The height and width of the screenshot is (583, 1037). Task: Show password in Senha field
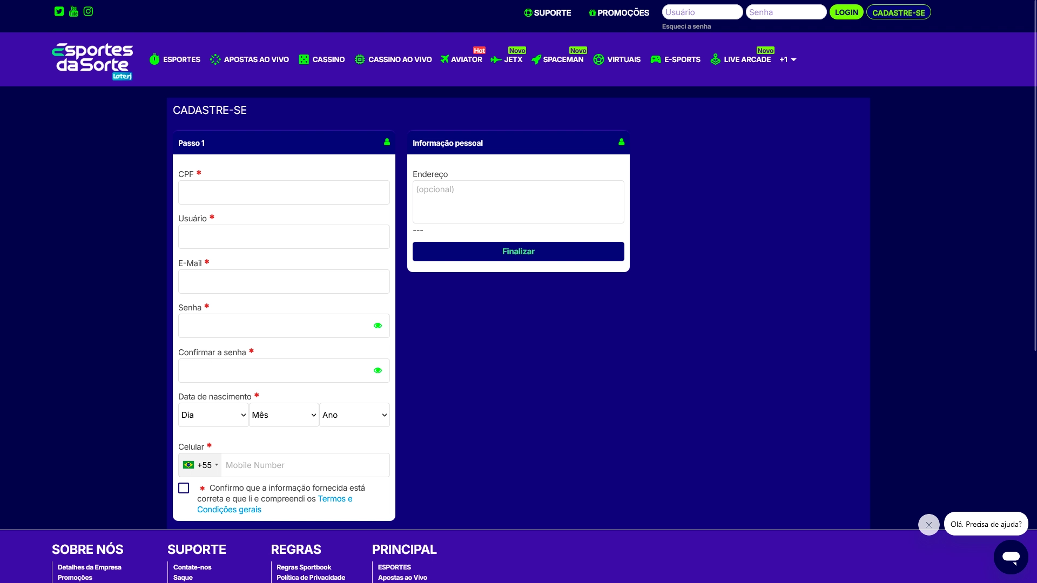point(378,326)
